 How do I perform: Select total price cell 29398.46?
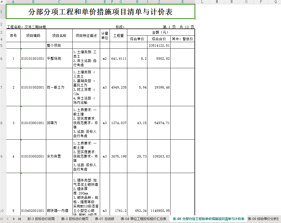[x=159, y=87]
